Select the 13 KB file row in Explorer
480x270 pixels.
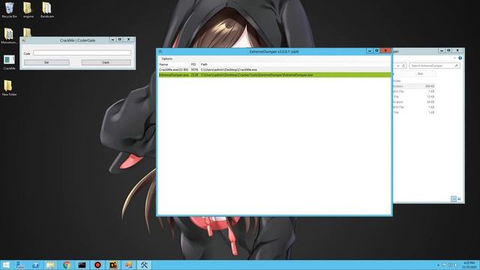click(x=414, y=97)
